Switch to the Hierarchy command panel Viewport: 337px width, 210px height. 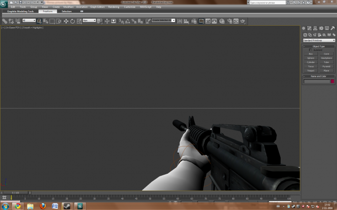pyautogui.click(x=315, y=28)
